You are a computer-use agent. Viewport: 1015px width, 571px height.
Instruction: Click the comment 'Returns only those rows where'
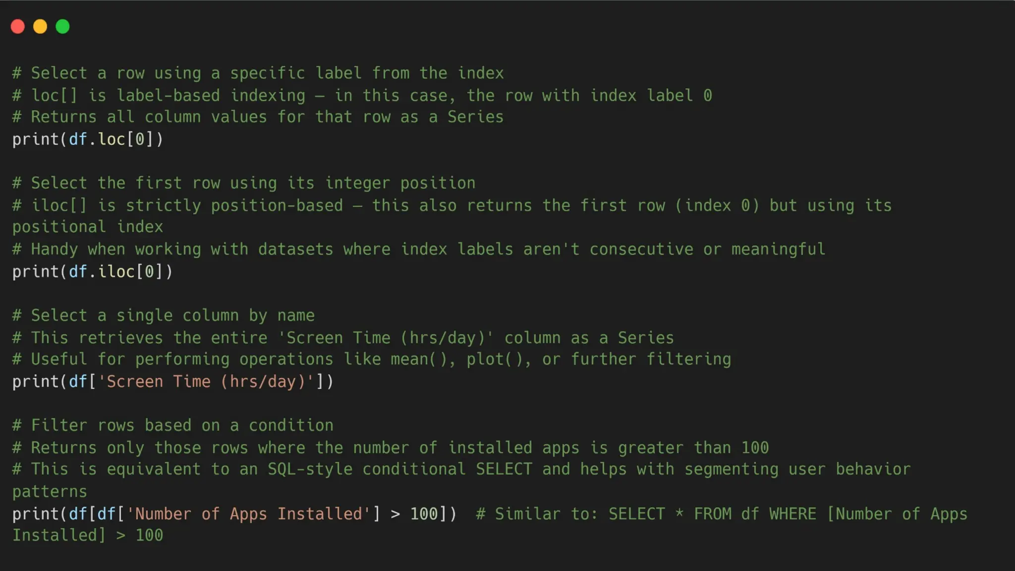(391, 448)
